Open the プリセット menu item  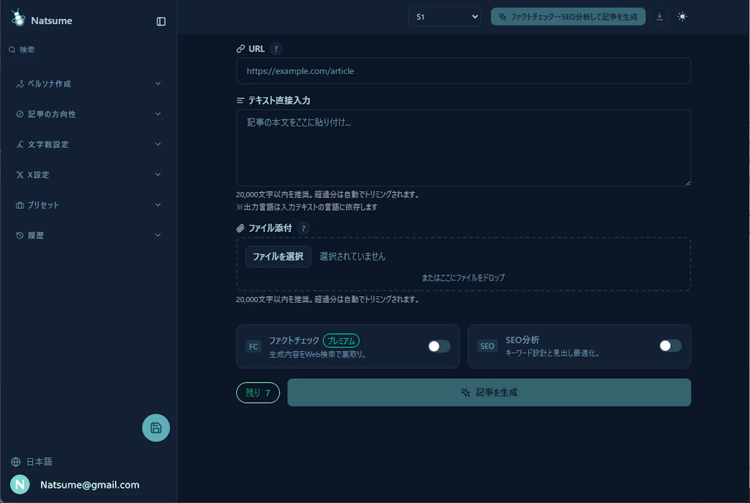click(89, 205)
